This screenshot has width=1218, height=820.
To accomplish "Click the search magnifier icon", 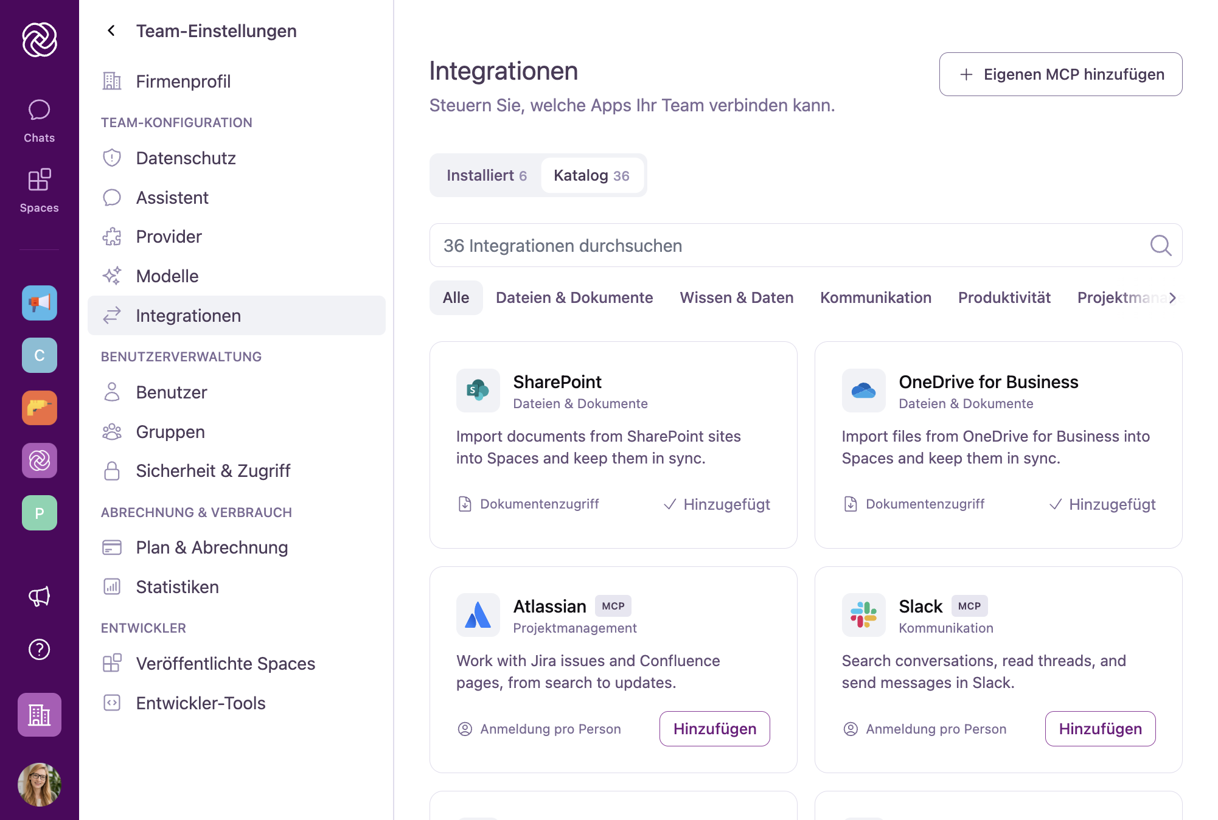I will 1161,246.
